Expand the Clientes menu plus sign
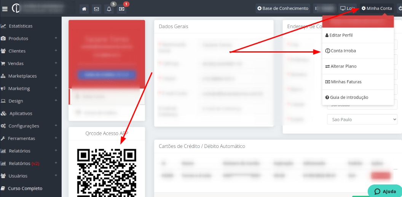Screen dimensions: 402x197 click(x=56, y=51)
